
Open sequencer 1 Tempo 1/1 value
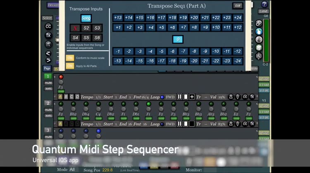point(98,97)
